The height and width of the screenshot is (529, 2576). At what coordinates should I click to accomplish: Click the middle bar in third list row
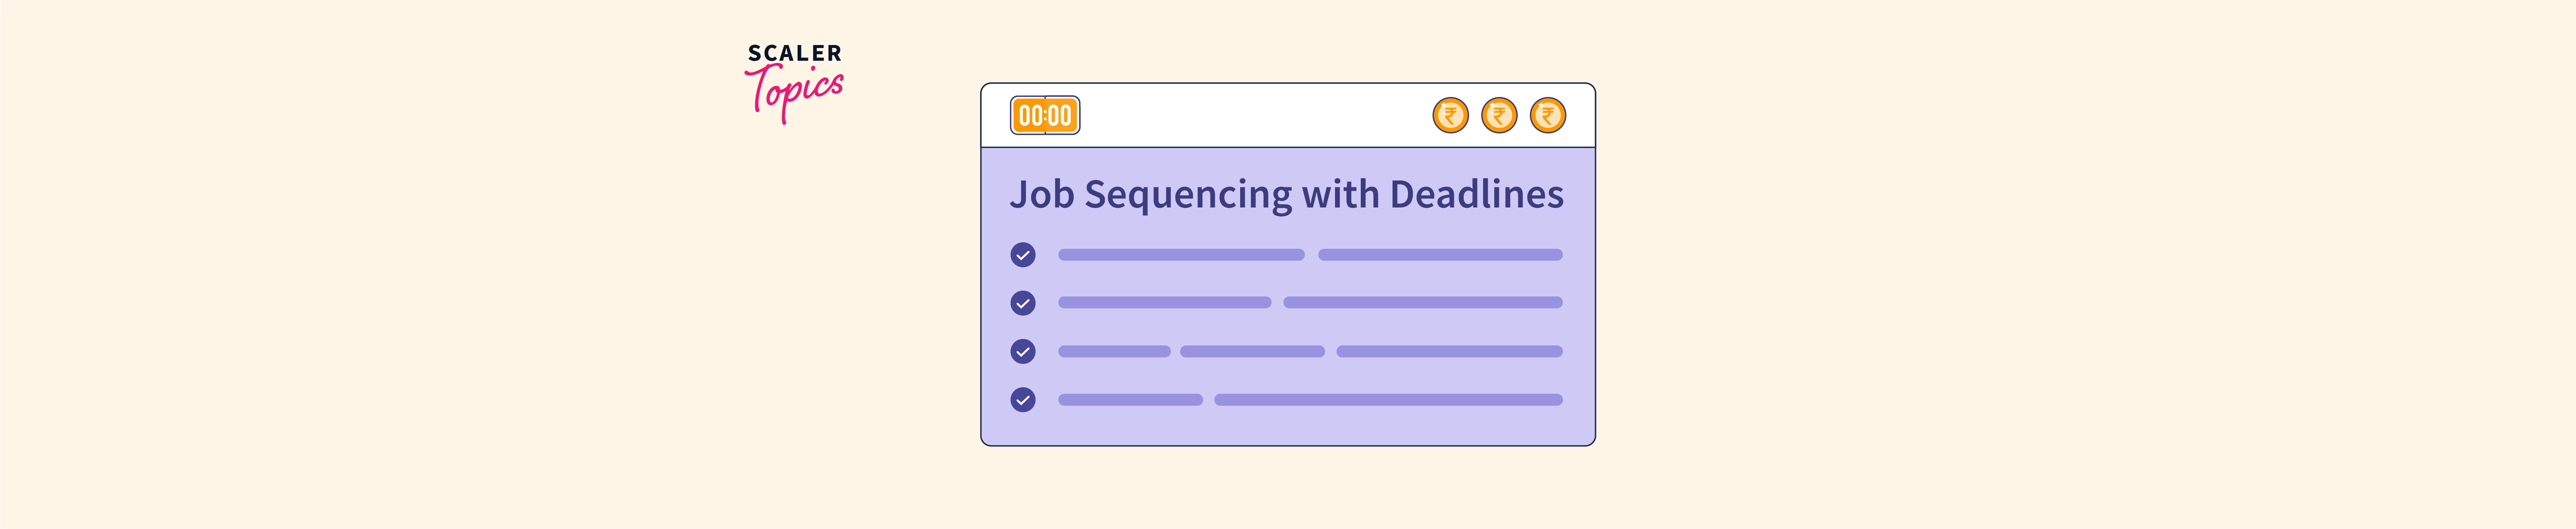[1252, 352]
